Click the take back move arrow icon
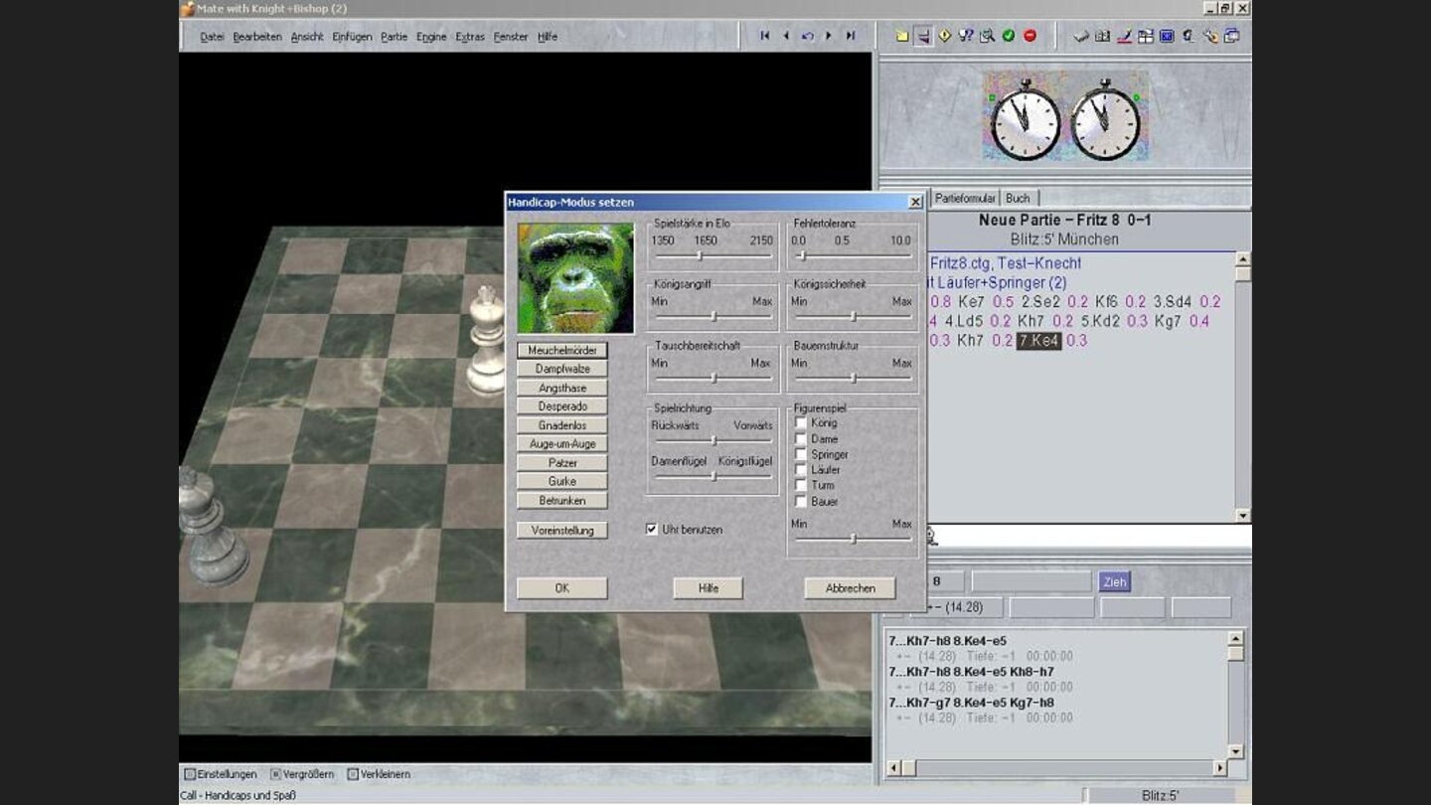Viewport: 1431px width, 805px height. (x=807, y=36)
